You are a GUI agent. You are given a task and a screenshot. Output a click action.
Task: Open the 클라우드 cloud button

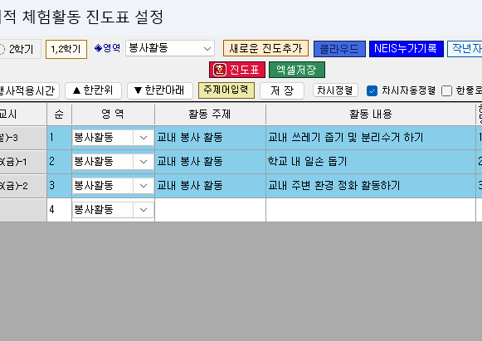[339, 49]
